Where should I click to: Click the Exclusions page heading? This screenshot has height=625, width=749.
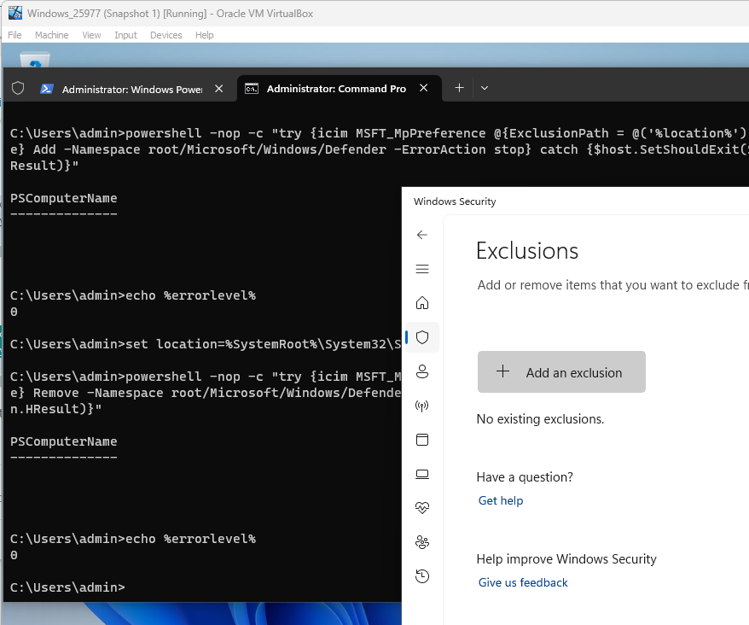click(x=527, y=250)
